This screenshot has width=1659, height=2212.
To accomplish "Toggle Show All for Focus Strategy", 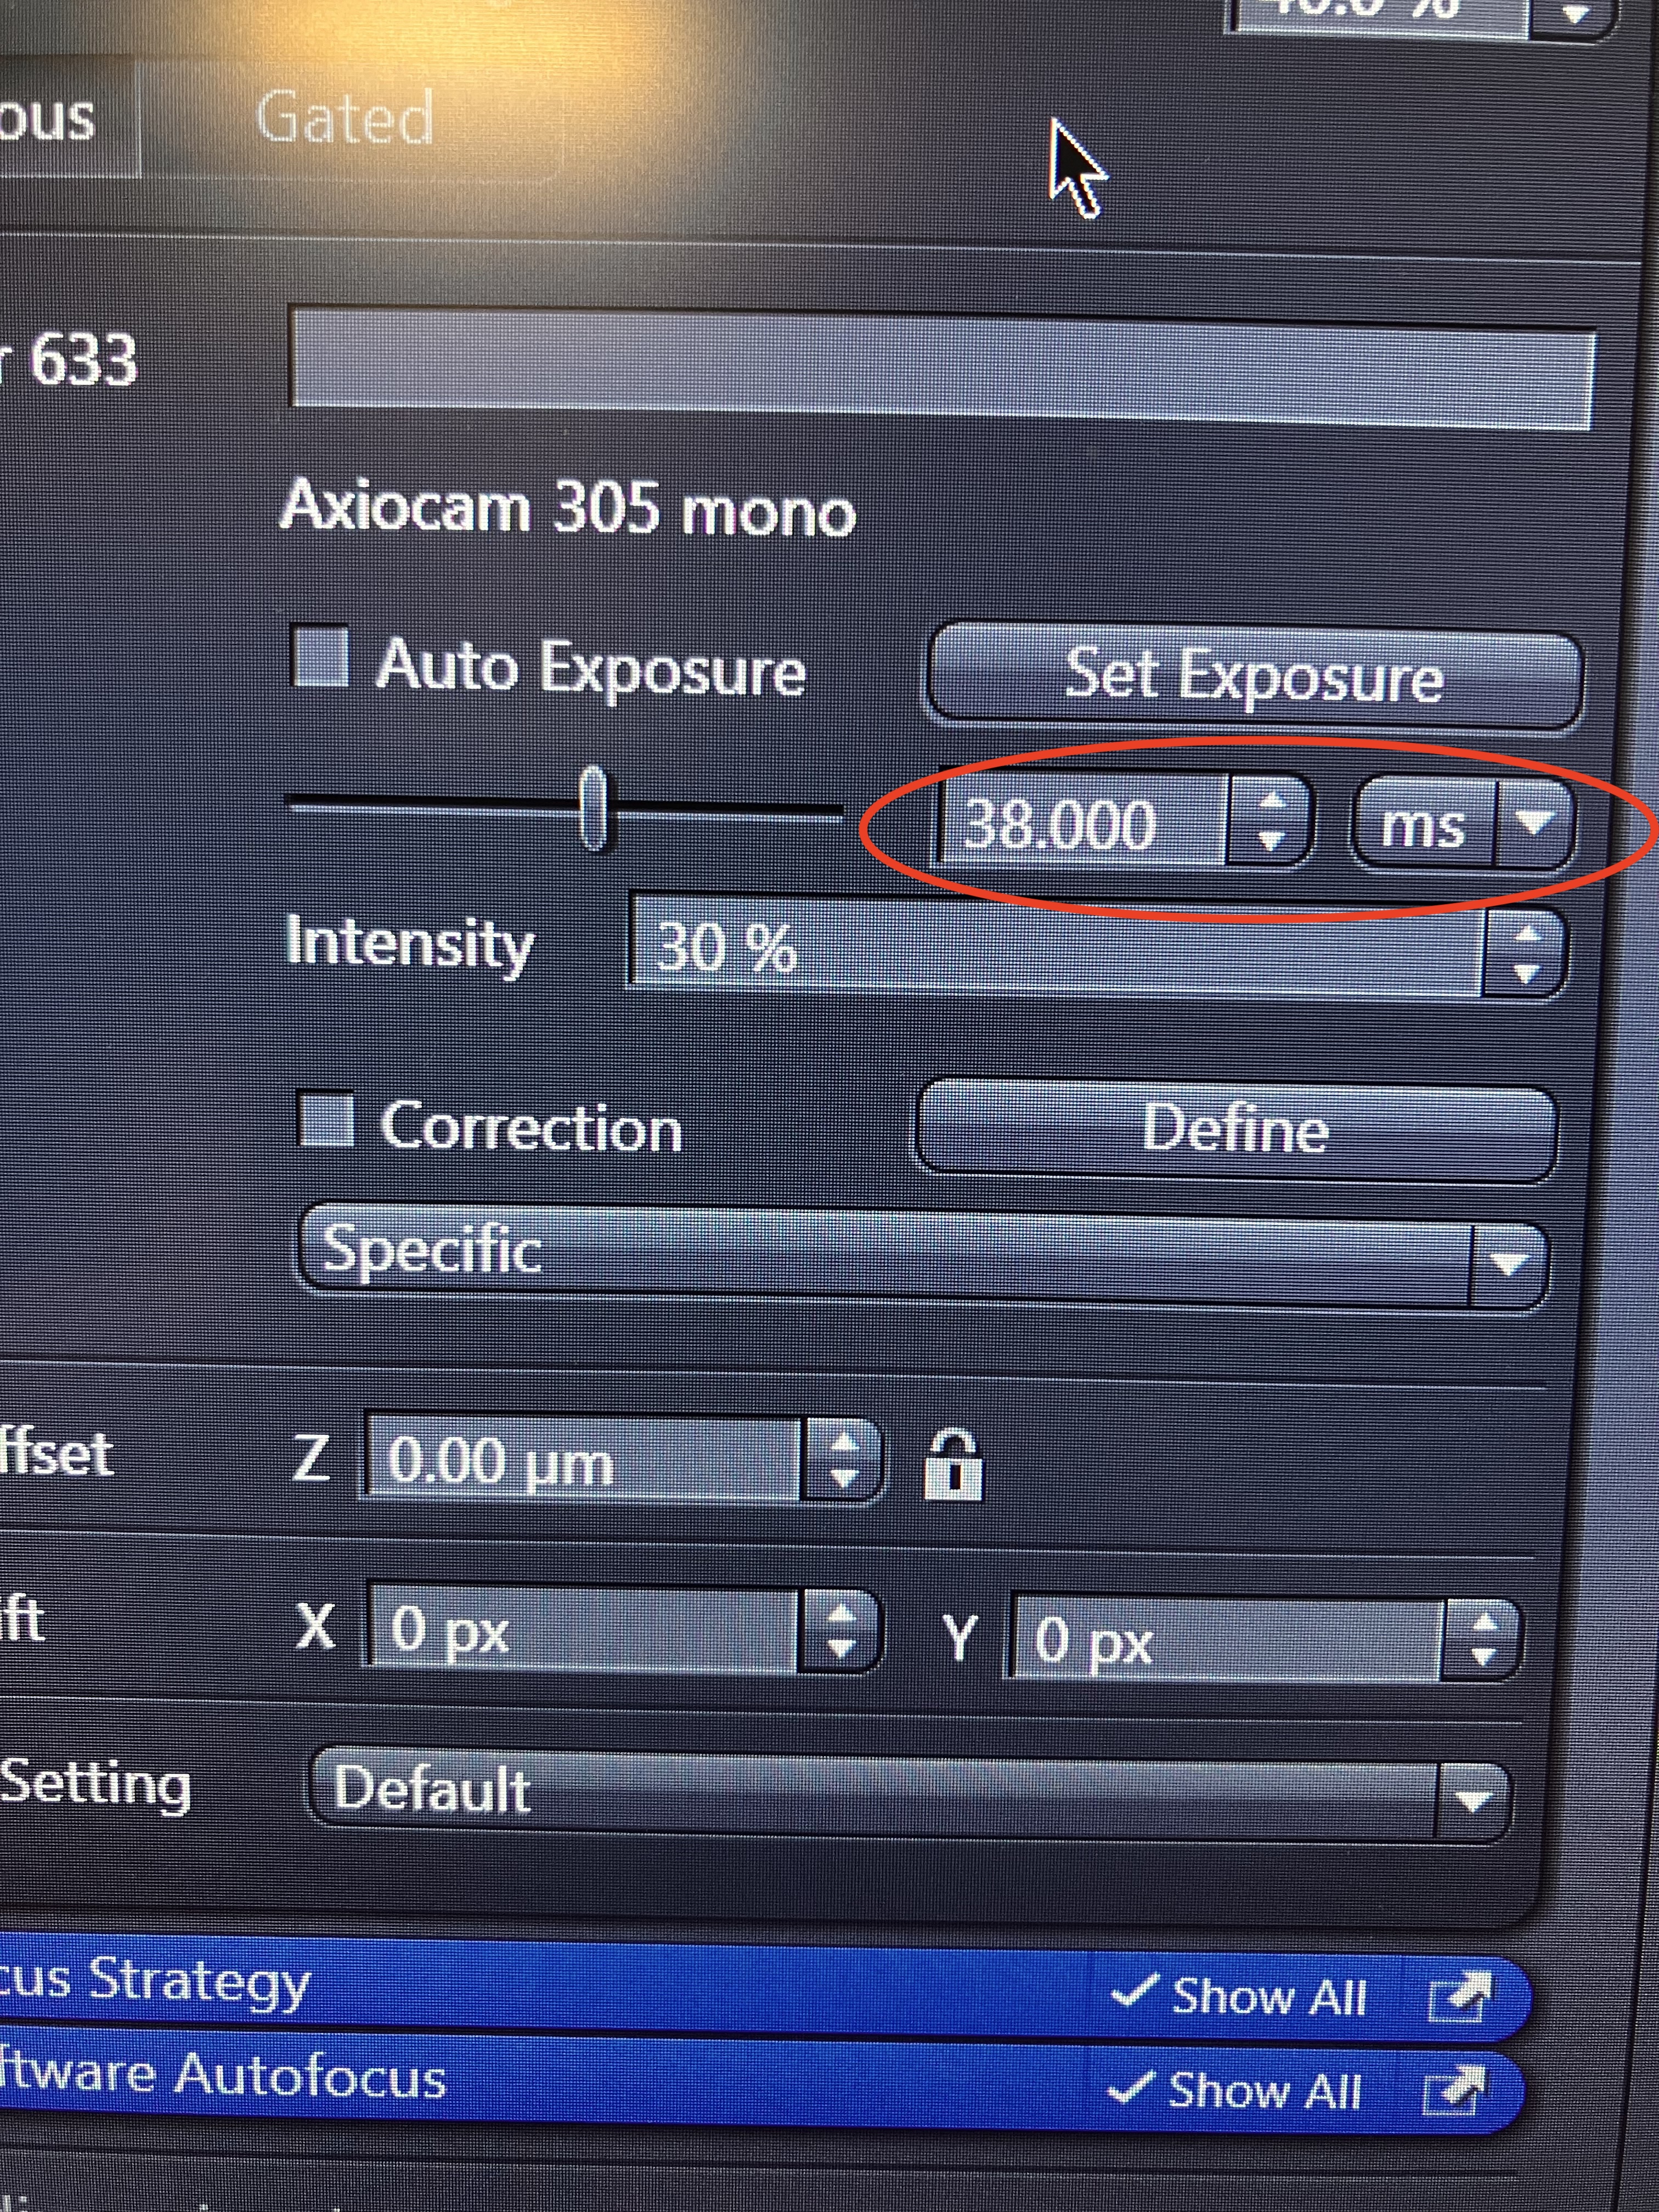I will (1239, 1996).
